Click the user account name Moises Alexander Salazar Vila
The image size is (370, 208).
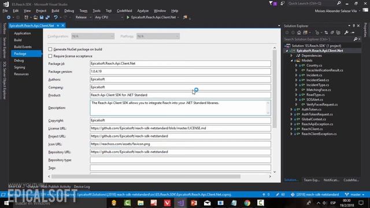click(x=335, y=11)
